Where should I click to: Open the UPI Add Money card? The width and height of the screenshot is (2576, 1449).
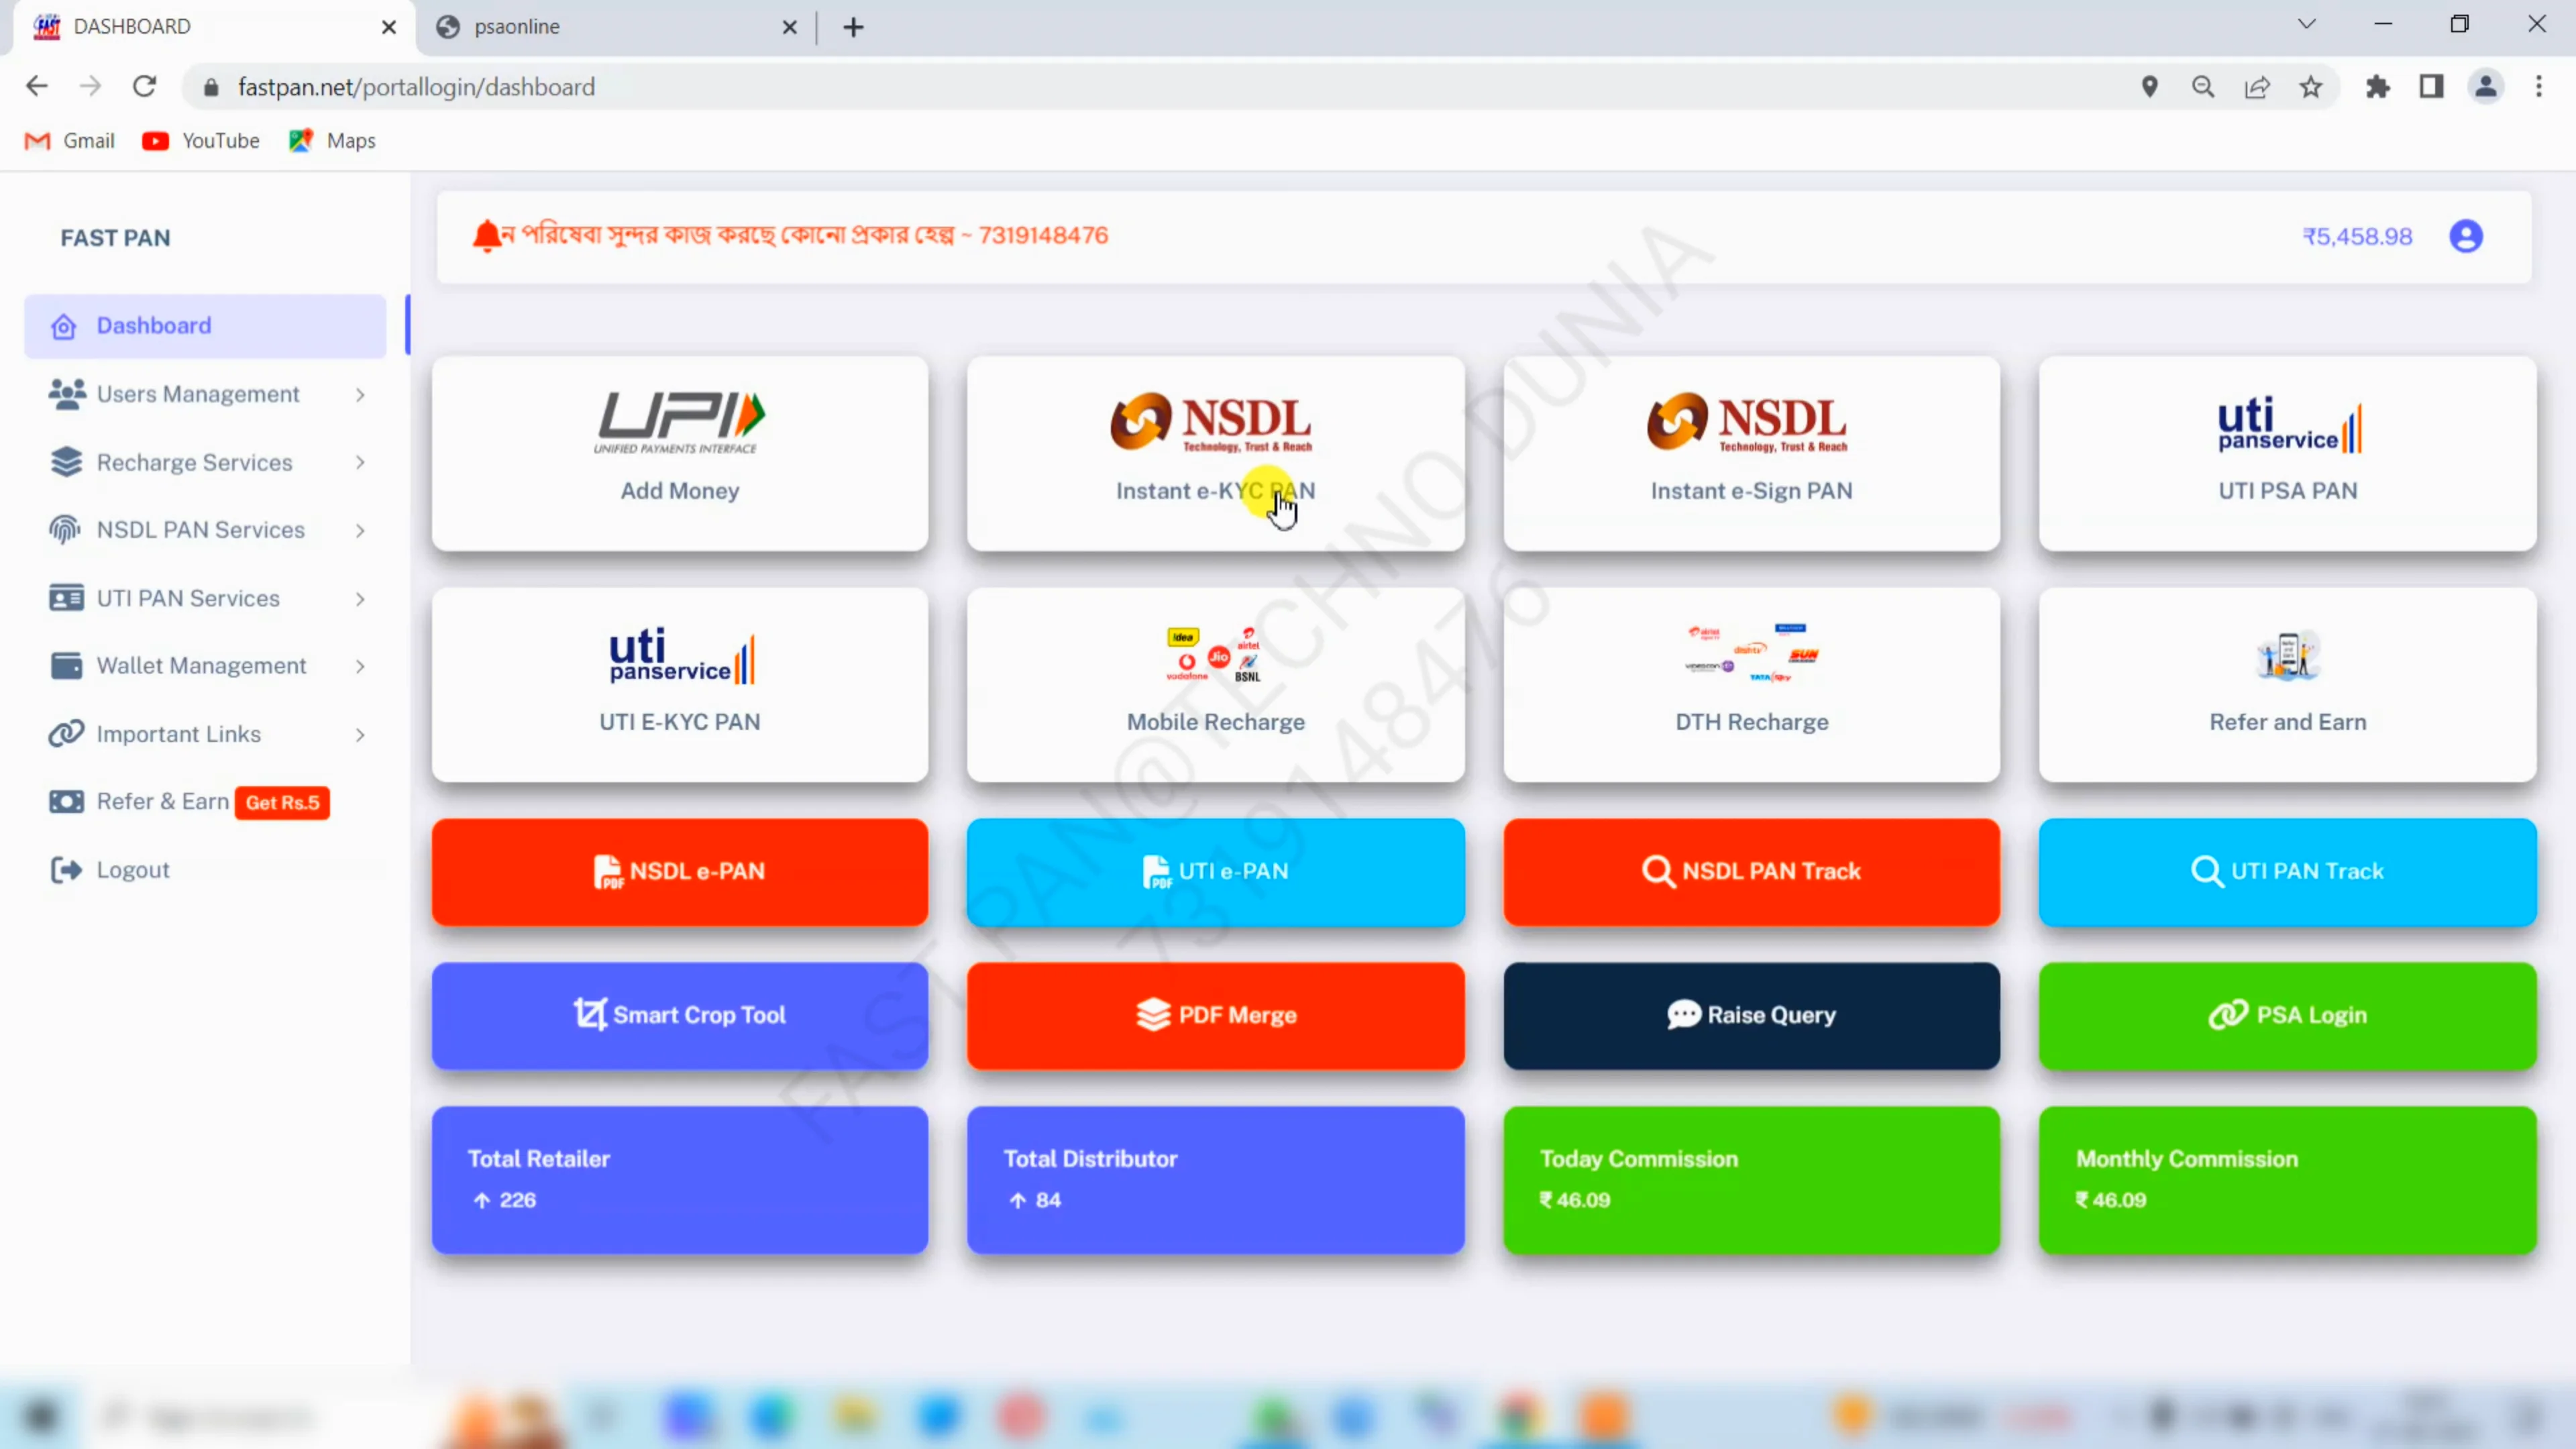(679, 453)
